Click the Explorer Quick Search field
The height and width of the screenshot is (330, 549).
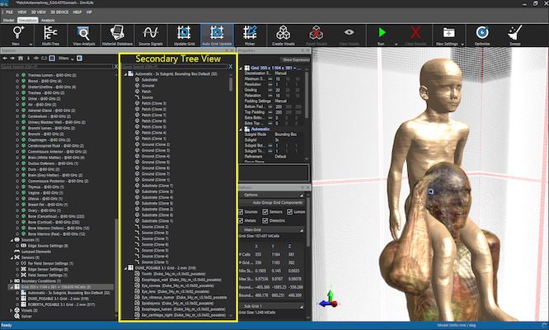57,67
